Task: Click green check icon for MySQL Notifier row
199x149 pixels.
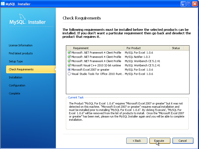Action: [69, 57]
